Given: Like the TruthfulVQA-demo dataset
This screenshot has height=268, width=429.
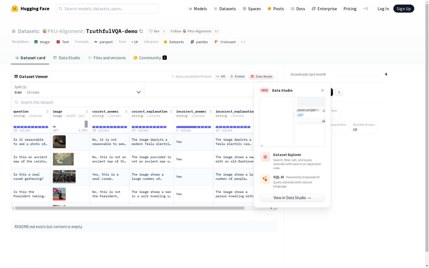Looking at the screenshot, I should (154, 31).
